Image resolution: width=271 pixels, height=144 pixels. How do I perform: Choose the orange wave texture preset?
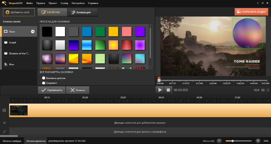pyautogui.click(x=87, y=59)
